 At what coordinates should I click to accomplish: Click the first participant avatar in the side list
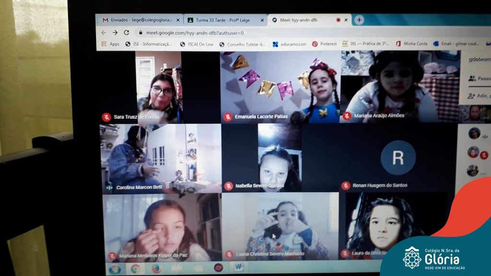(x=474, y=134)
